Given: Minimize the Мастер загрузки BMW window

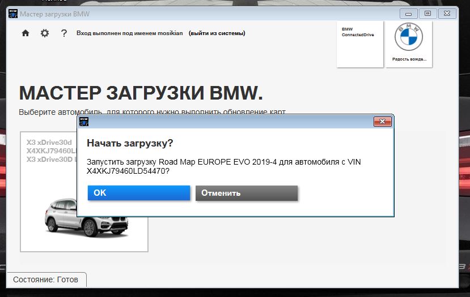Looking at the screenshot, I should tap(409, 14).
